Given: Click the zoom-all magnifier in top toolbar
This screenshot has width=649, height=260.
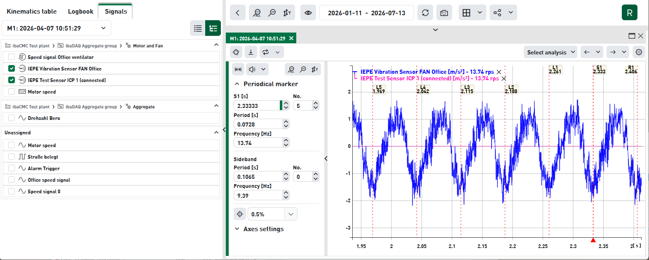Looking at the screenshot, I should [257, 13].
